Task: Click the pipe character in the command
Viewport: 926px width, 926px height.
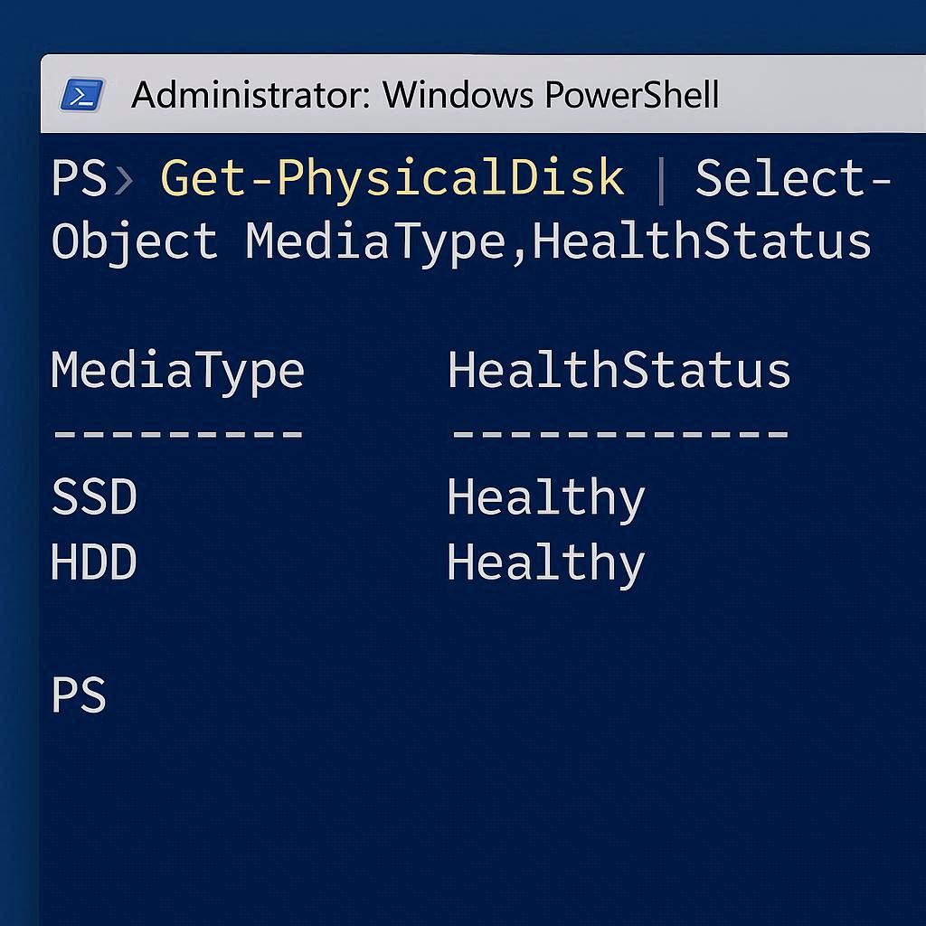Action: [661, 178]
